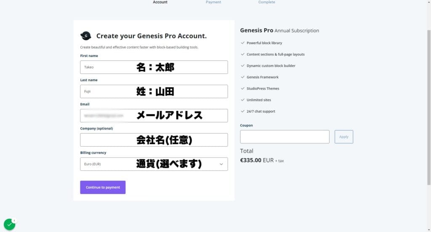Click scrollbar down arrow

(429, 230)
